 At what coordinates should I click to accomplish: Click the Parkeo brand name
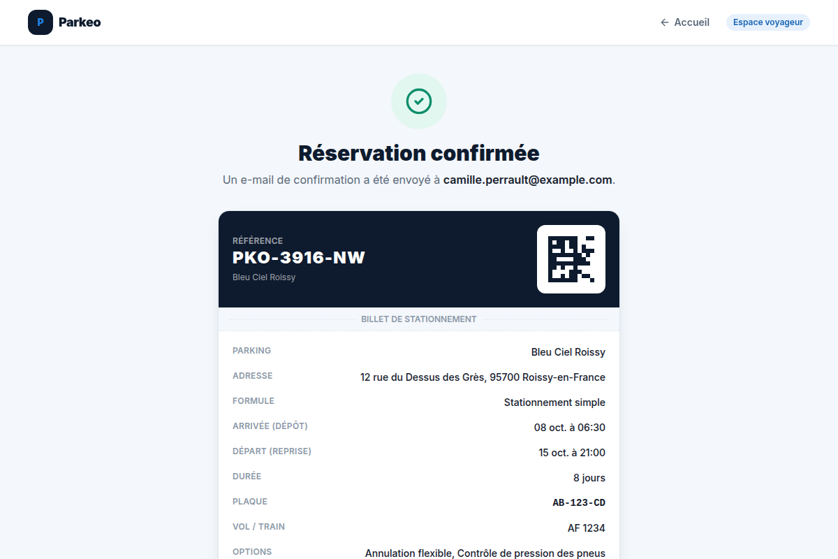tap(80, 22)
